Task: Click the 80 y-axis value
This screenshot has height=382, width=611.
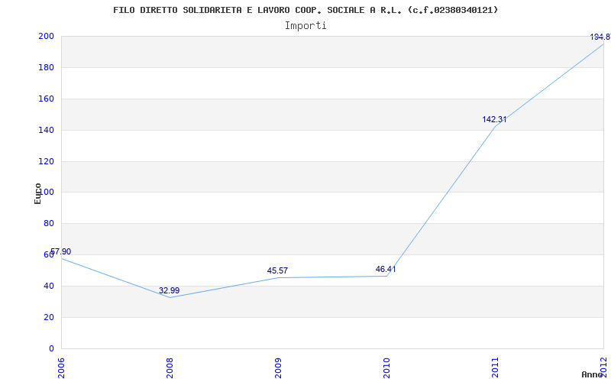Action: [48, 224]
